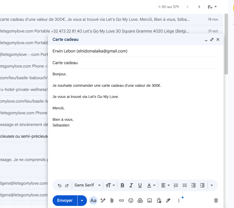Viewport: 234px width, 208px height.
Task: Toggle confidential mode lock icon
Action: tap(159, 200)
